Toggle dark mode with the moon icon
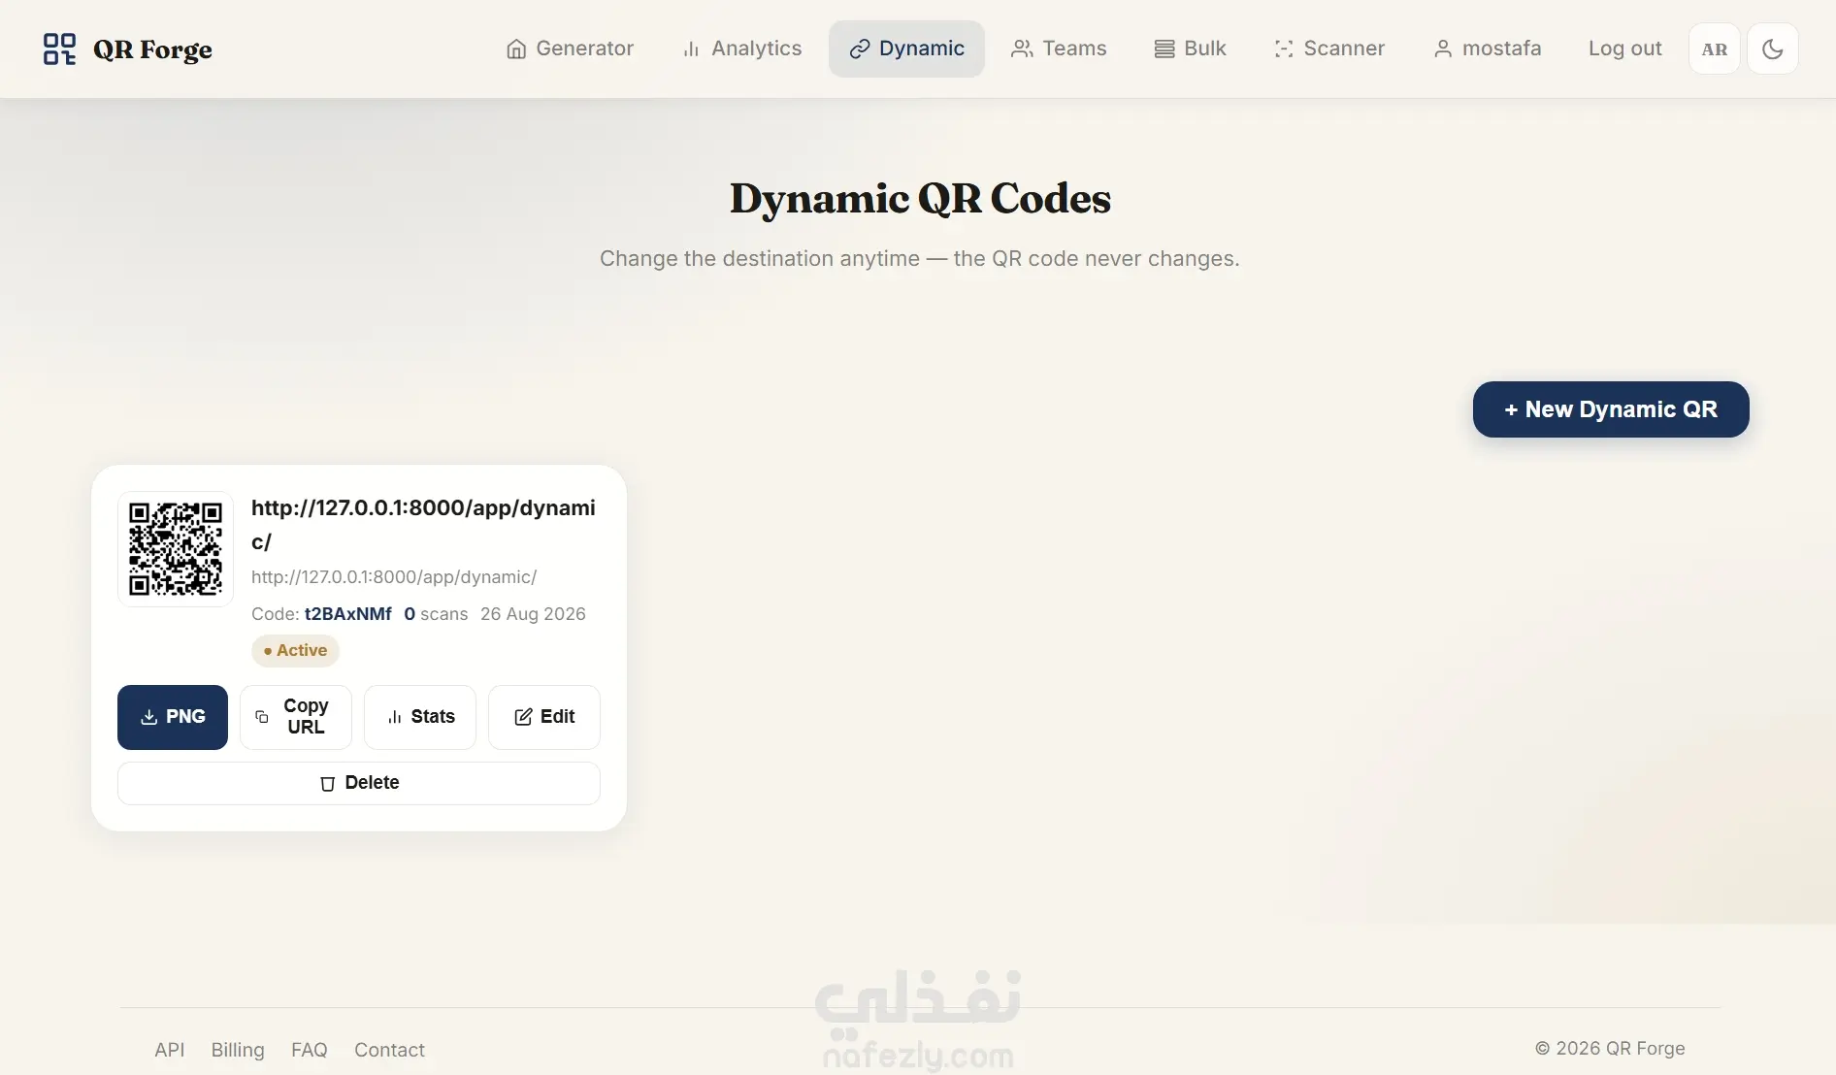 (1773, 49)
